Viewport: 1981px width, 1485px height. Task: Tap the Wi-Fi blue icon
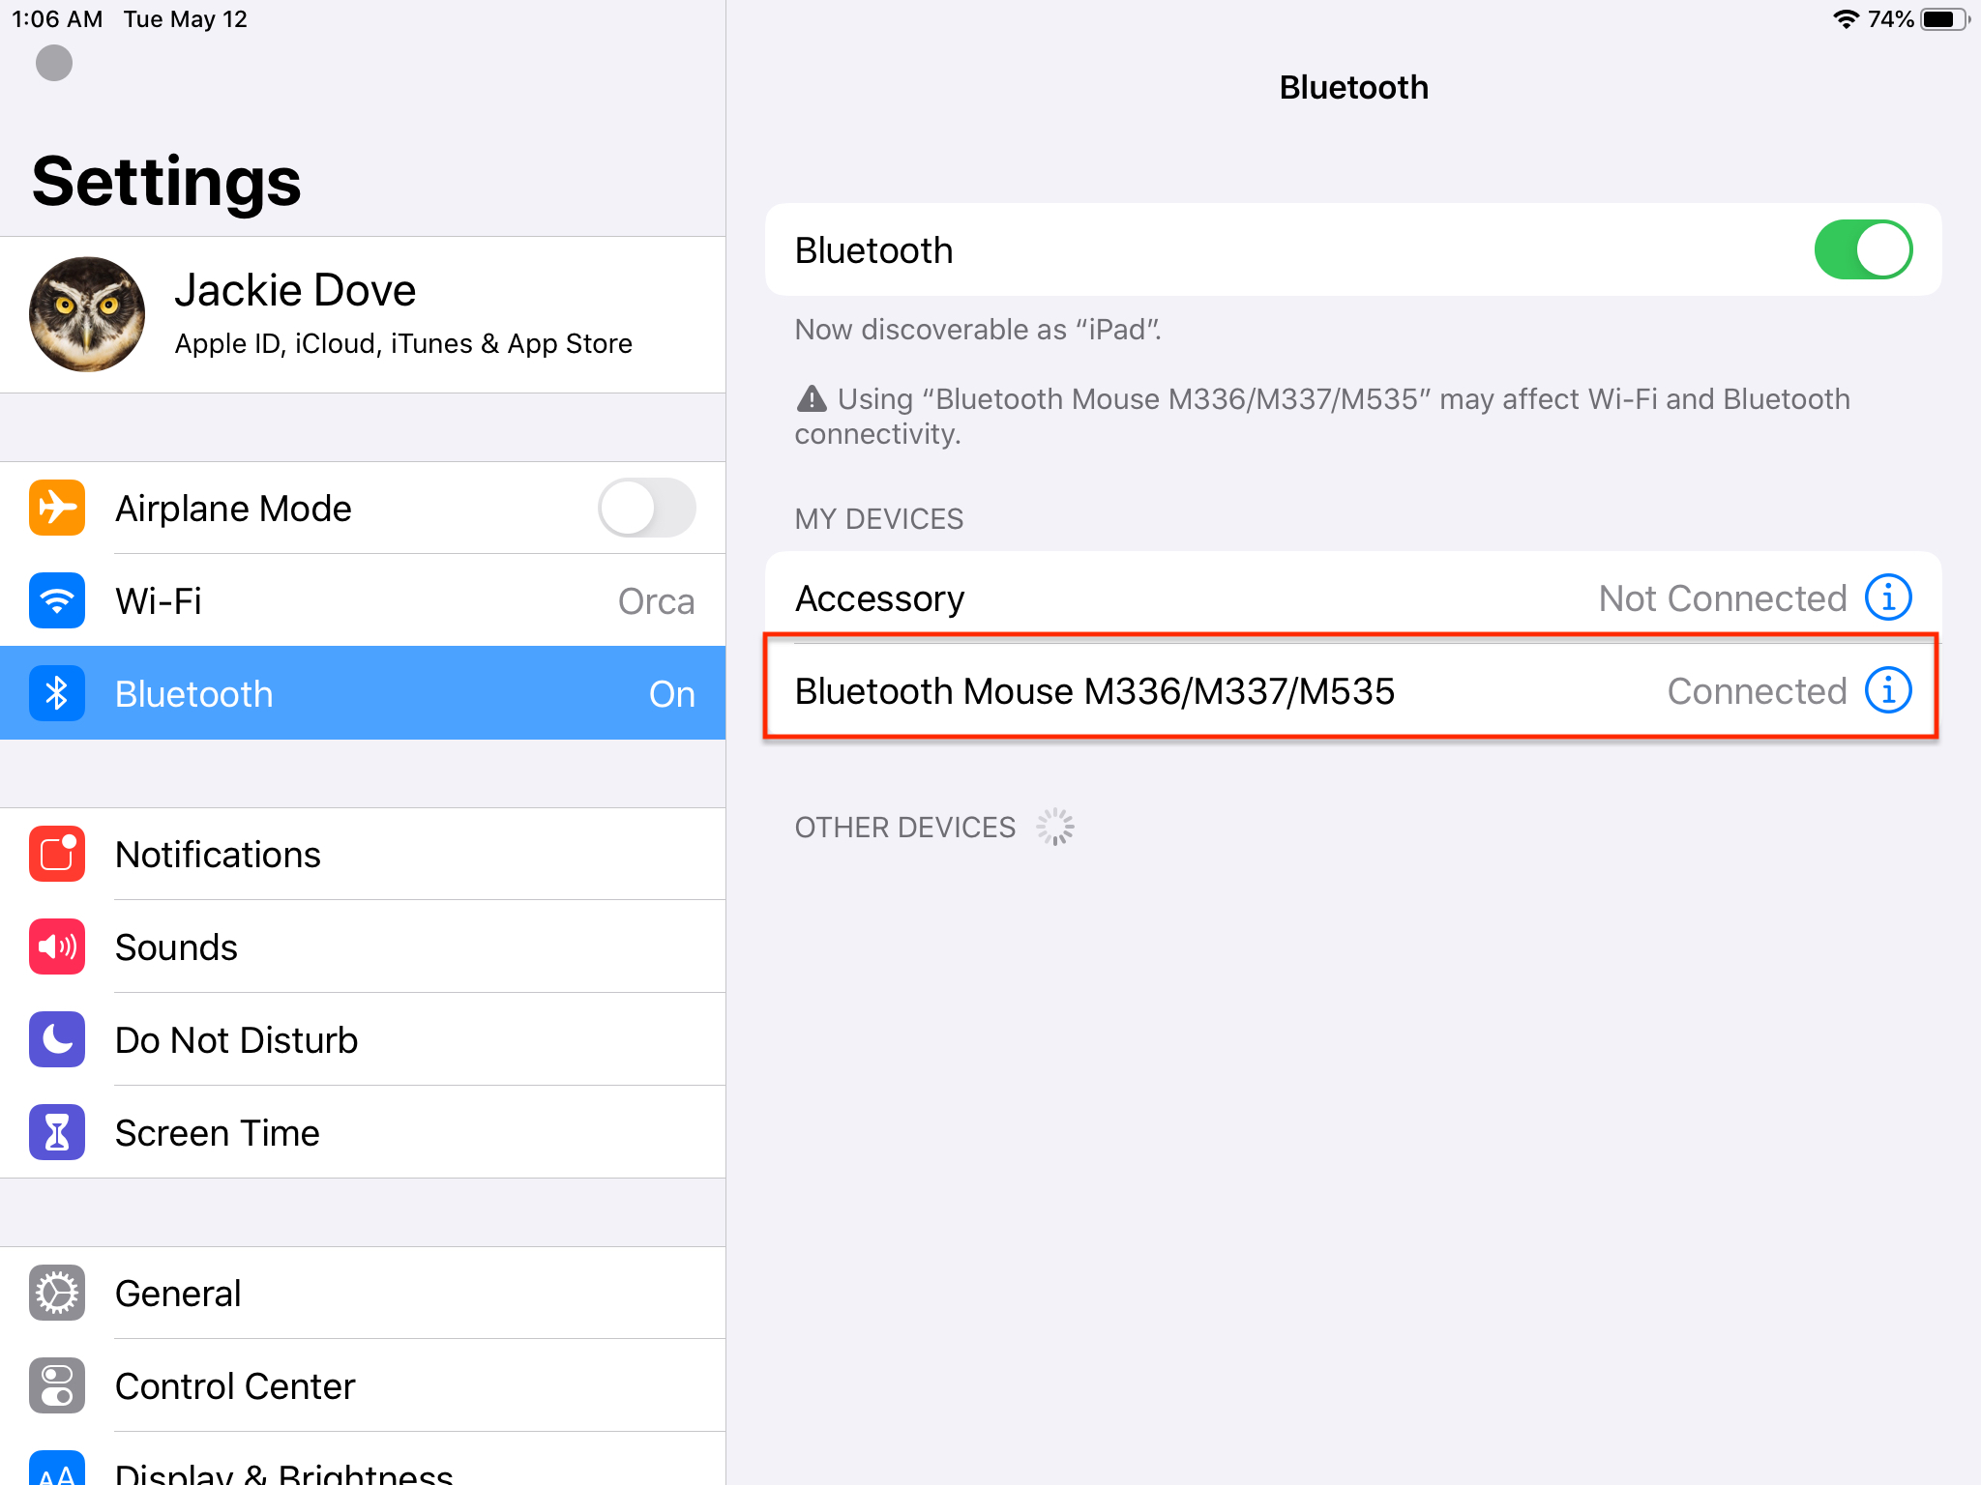tap(57, 600)
